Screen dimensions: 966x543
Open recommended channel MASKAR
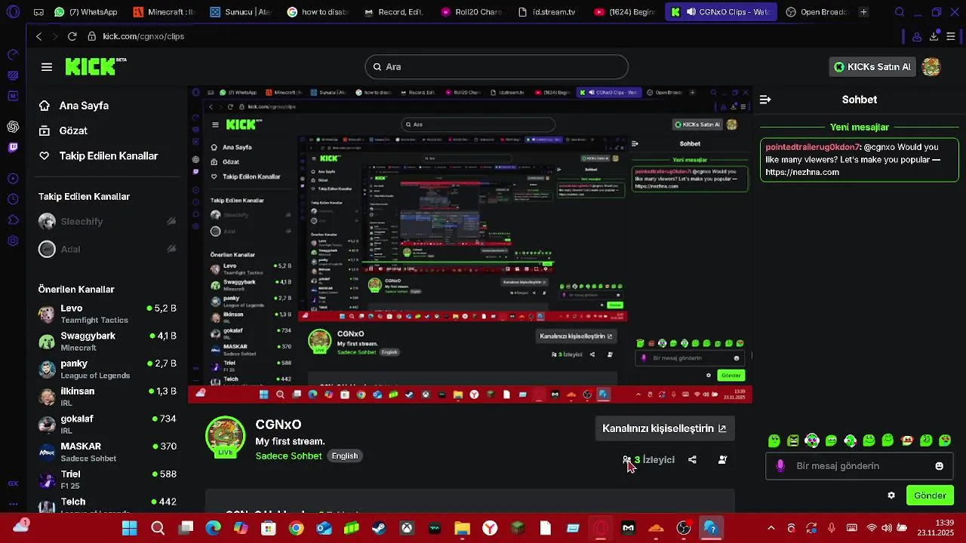(x=107, y=452)
